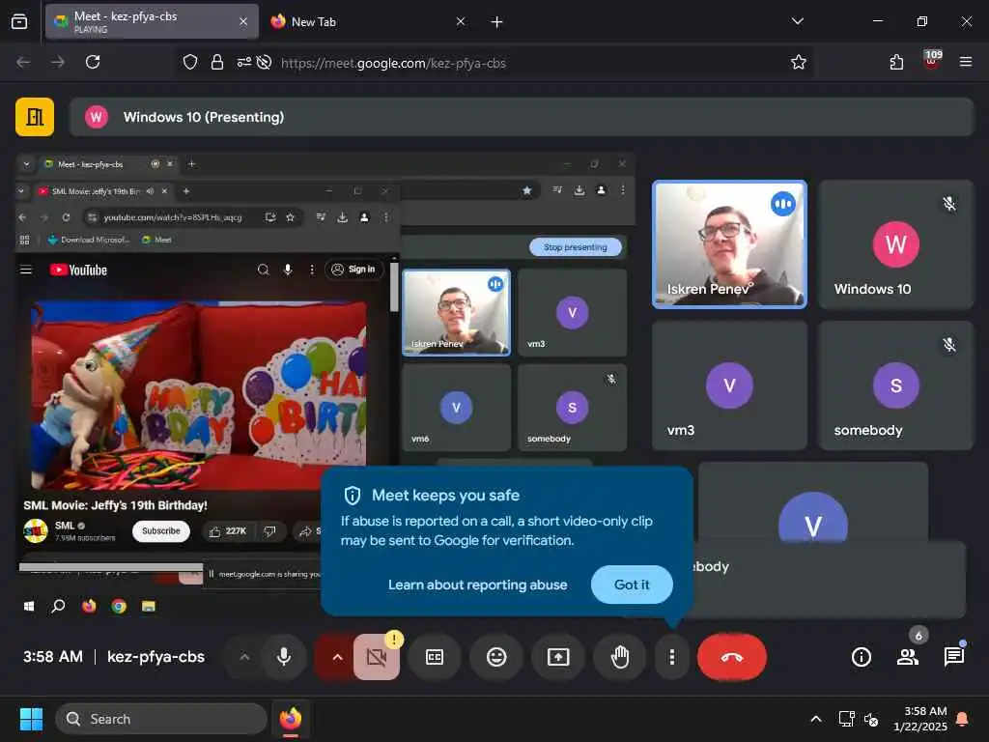
Task: Click the YouTube search icon
Action: 263,271
